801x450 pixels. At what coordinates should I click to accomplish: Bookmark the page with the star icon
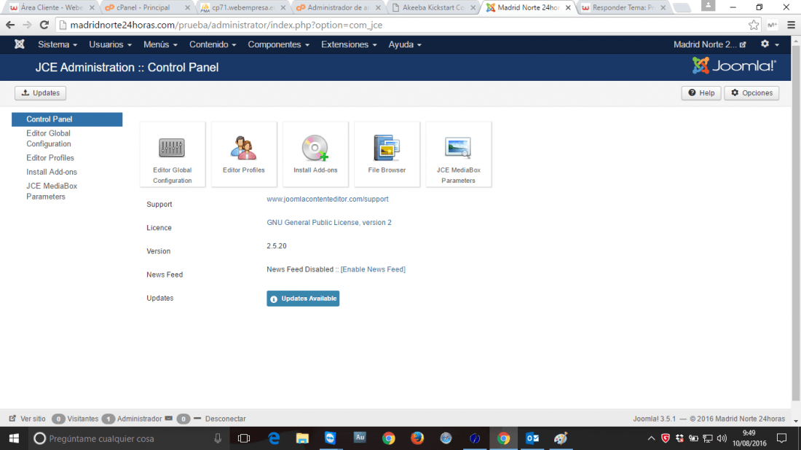pos(754,25)
